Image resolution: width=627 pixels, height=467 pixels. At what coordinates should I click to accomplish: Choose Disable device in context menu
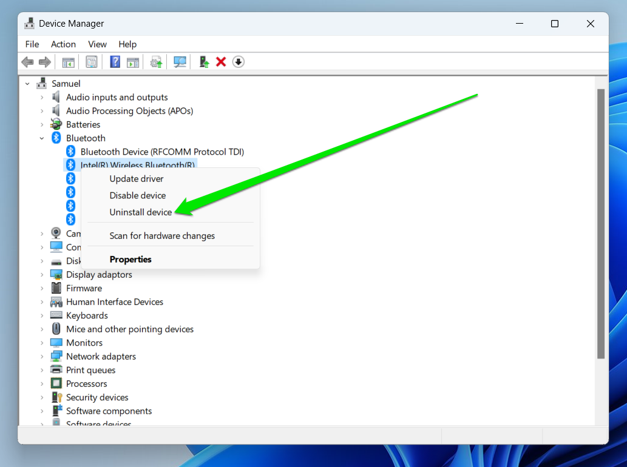click(137, 195)
